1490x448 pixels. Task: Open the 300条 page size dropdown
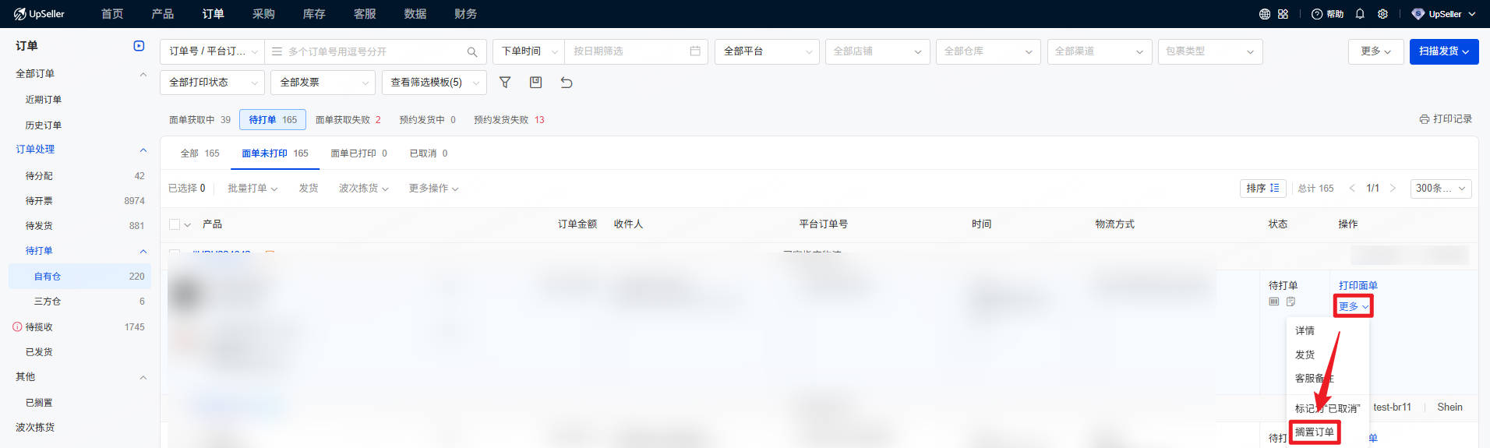point(1440,189)
